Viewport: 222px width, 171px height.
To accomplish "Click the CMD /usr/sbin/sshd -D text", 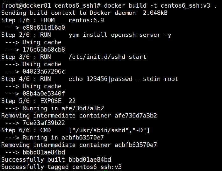I will tap(95, 130).
